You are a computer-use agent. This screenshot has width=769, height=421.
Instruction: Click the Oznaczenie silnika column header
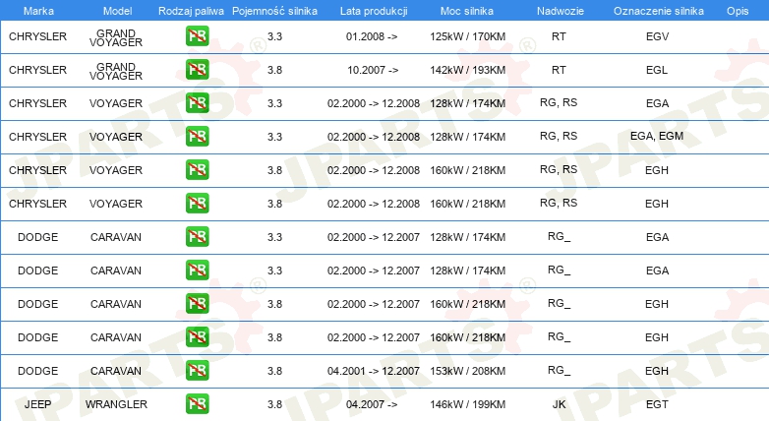(659, 11)
